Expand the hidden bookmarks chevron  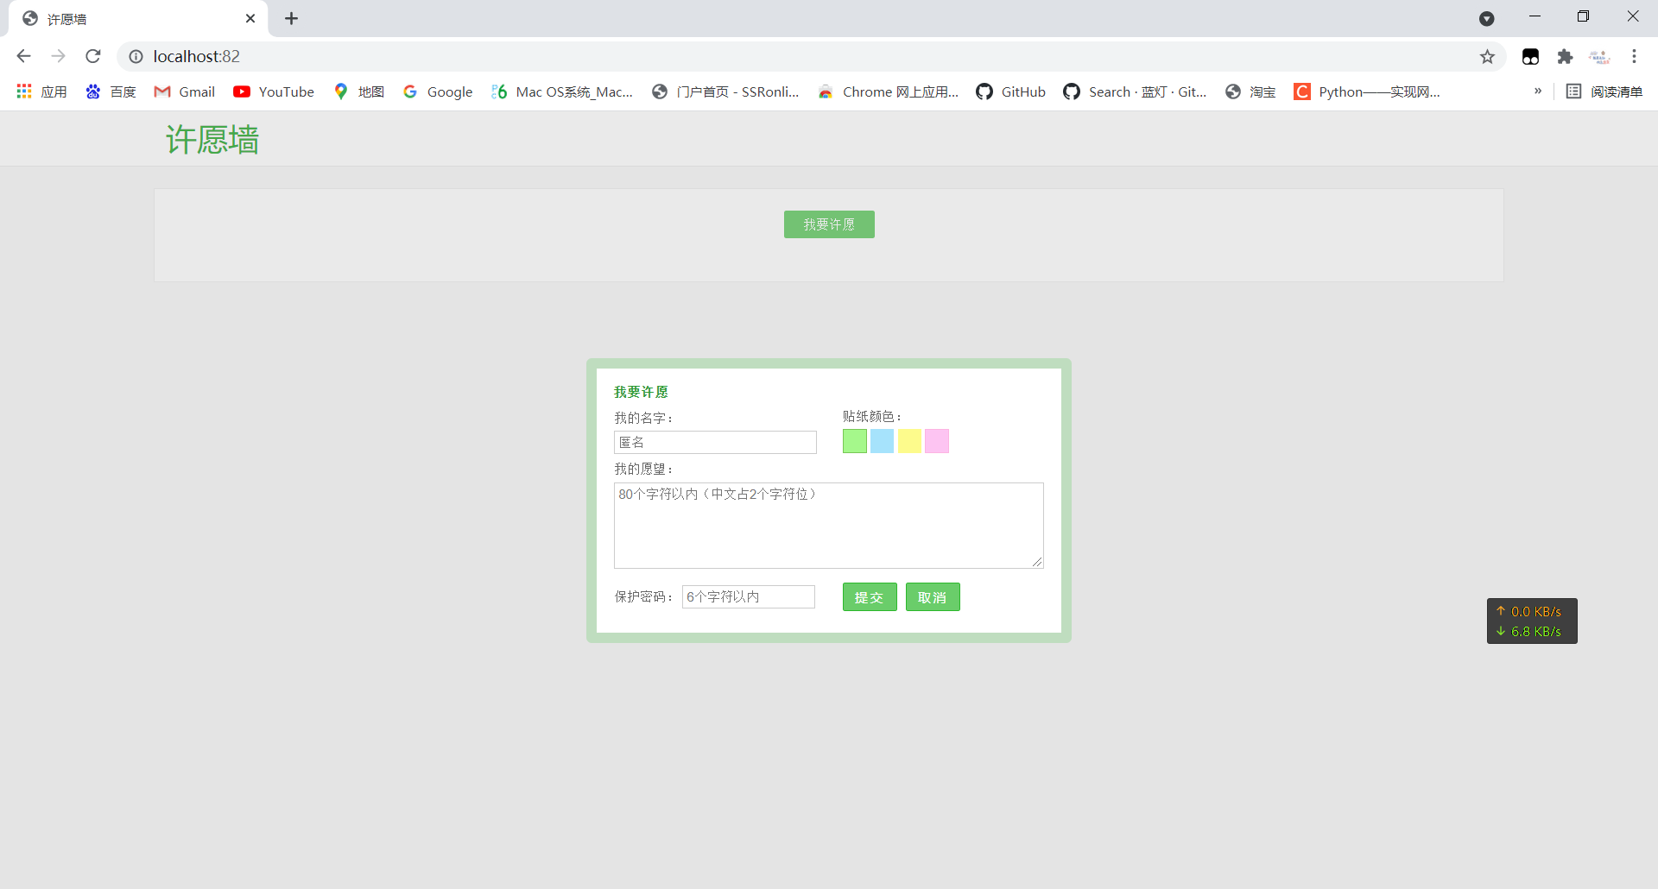coord(1538,91)
